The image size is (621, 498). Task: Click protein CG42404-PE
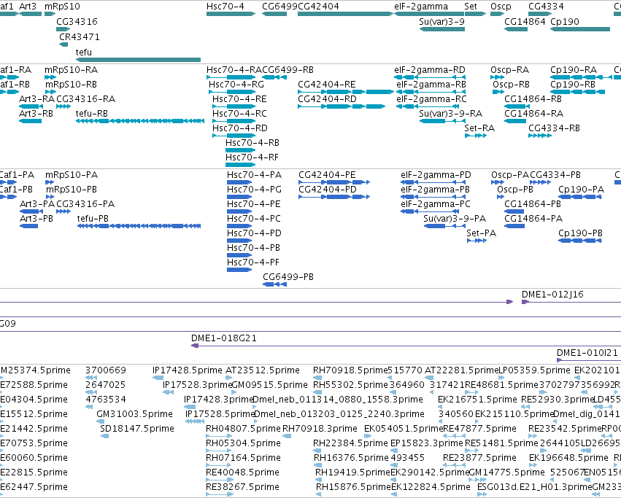(x=334, y=182)
